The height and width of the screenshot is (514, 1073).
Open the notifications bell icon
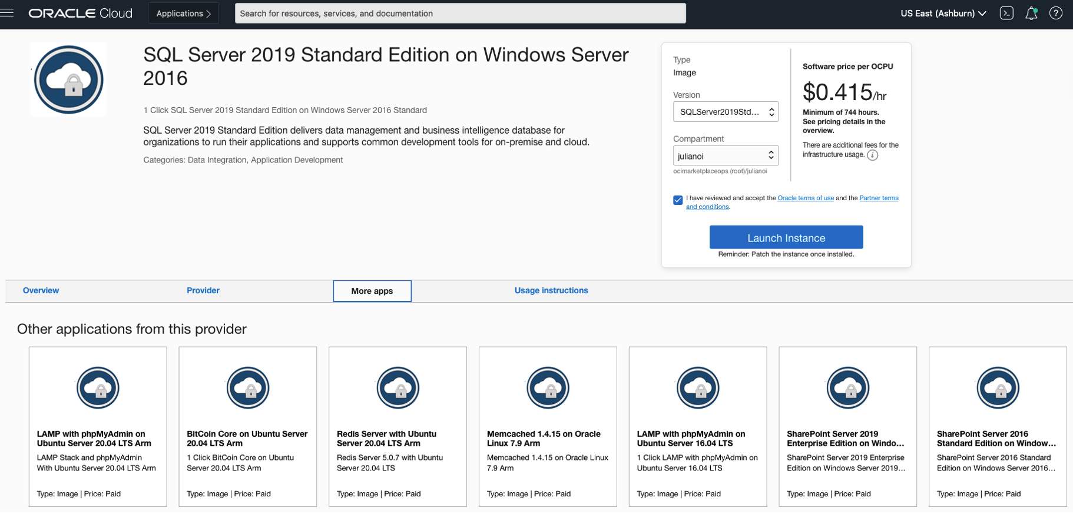[1031, 13]
